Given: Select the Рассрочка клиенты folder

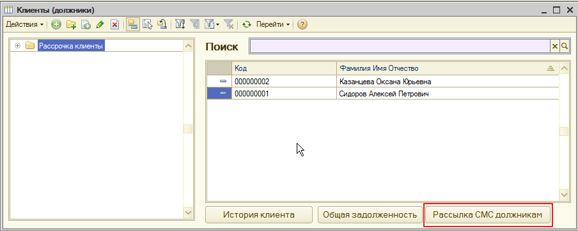Looking at the screenshot, I should (72, 45).
